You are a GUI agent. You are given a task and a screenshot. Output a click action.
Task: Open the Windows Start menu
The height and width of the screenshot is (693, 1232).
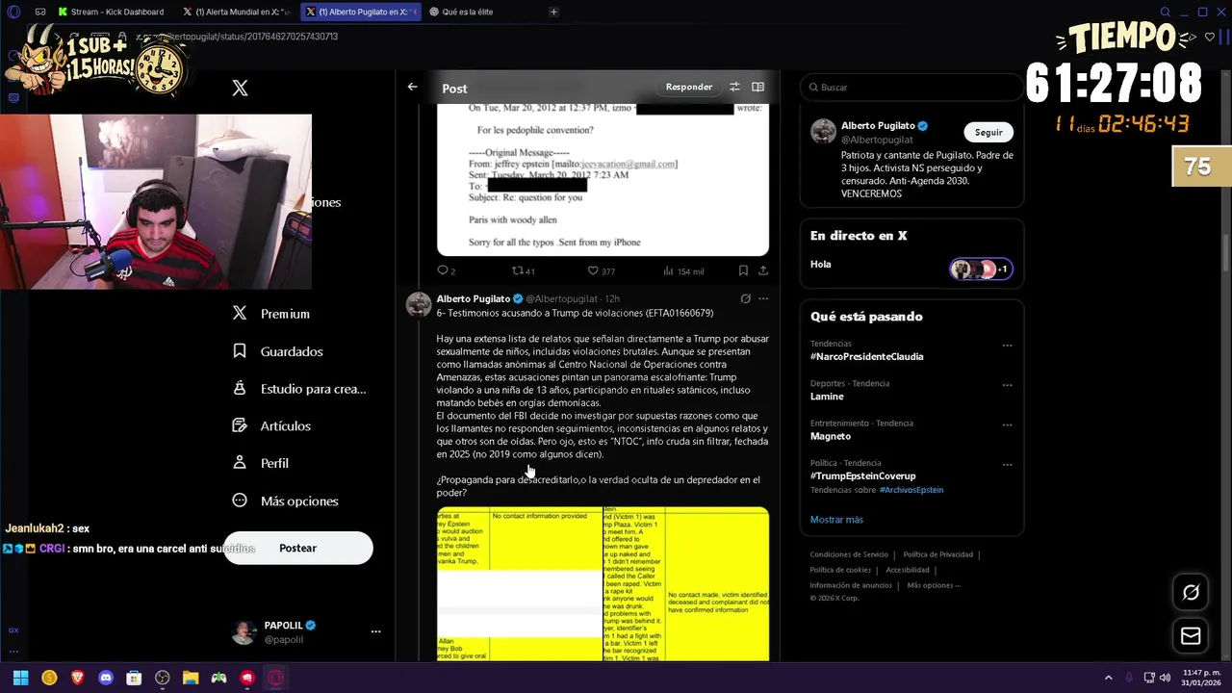20,678
